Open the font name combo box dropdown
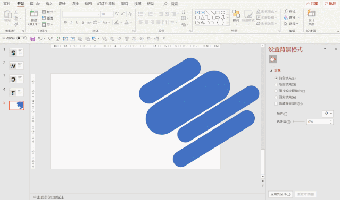This screenshot has width=340, height=200. [x=98, y=14]
